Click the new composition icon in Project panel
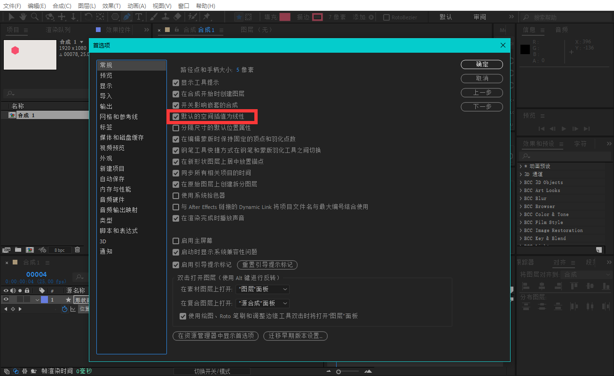 point(30,249)
